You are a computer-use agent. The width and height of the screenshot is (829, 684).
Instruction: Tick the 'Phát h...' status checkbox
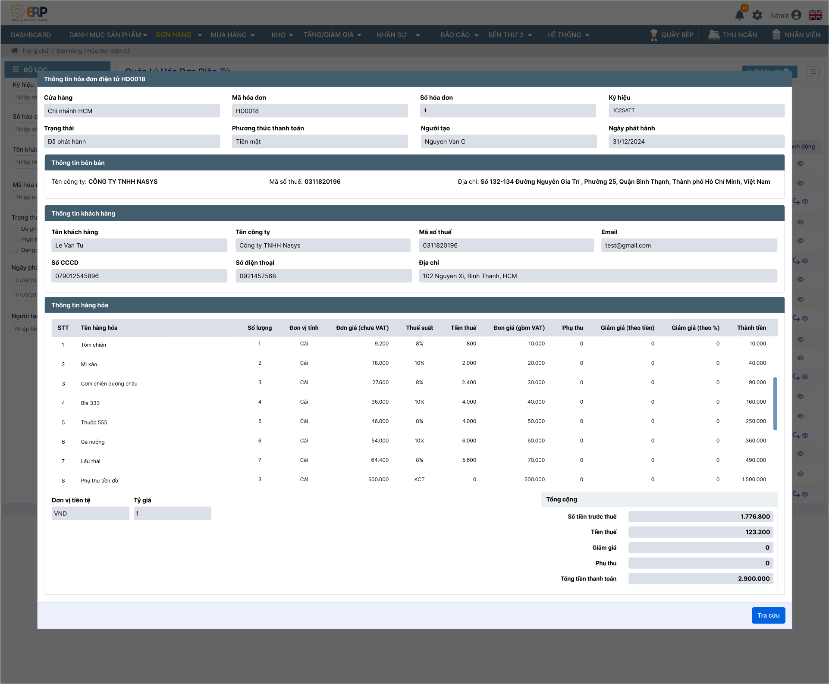(x=15, y=239)
